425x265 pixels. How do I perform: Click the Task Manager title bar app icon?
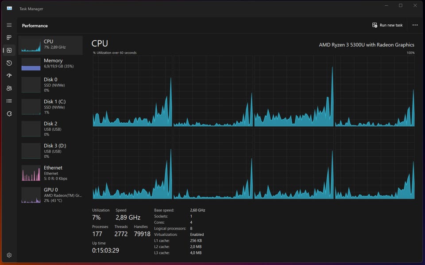pos(9,8)
